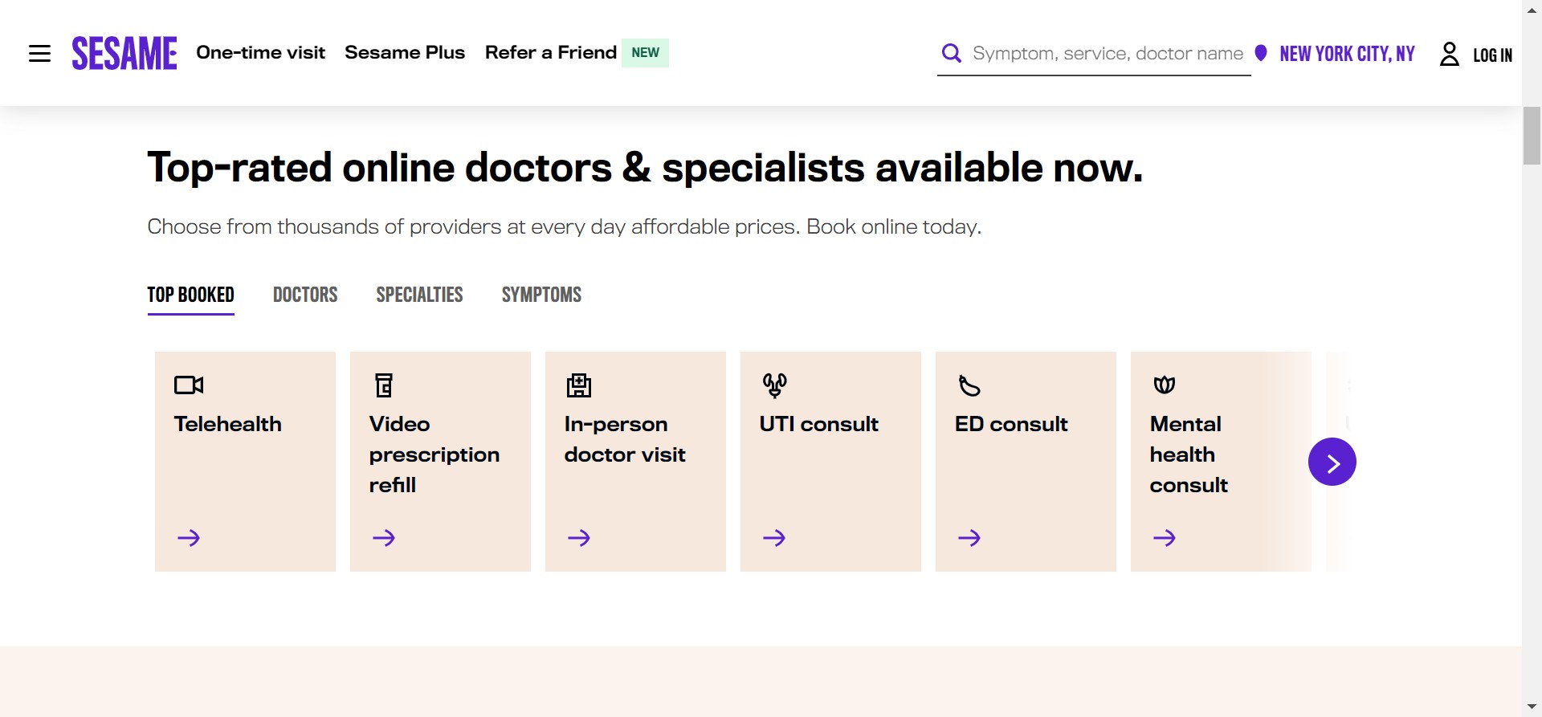The height and width of the screenshot is (717, 1542).
Task: Click the page vertical scrollbar thumb
Action: 1532,136
